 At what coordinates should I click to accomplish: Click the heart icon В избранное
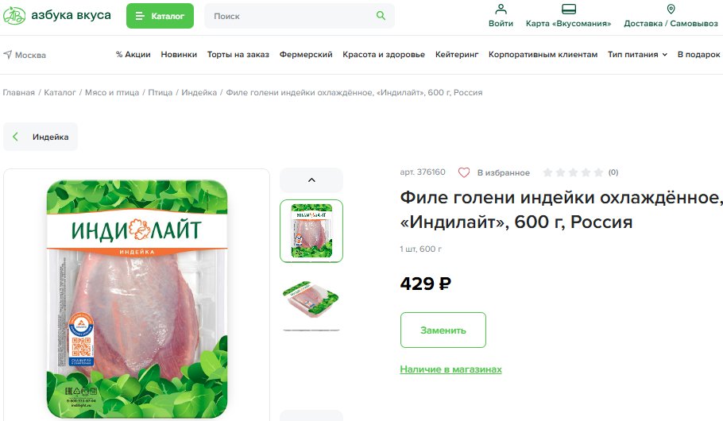tap(464, 172)
